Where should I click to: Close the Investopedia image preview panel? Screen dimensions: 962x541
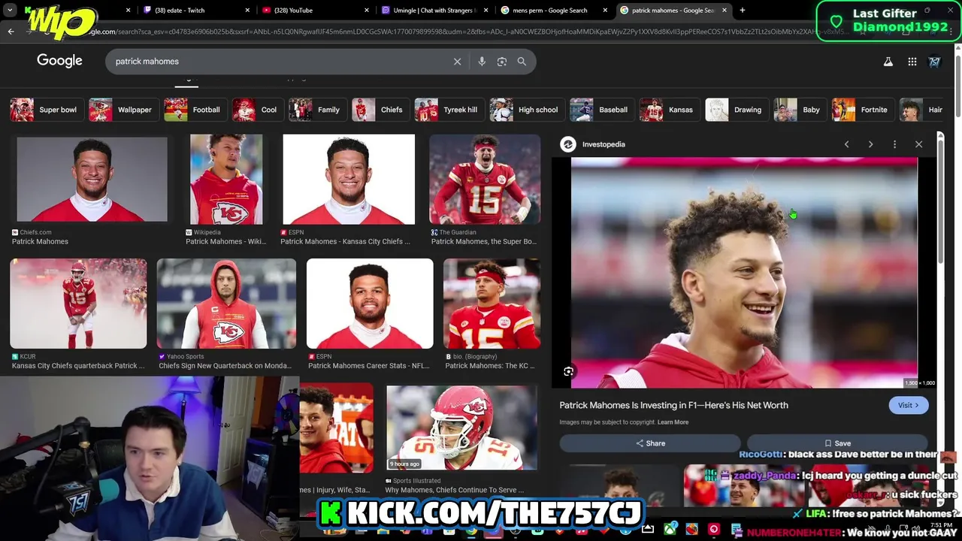pyautogui.click(x=918, y=144)
